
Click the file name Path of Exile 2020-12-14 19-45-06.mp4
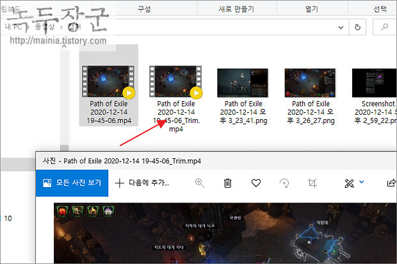pyautogui.click(x=109, y=112)
